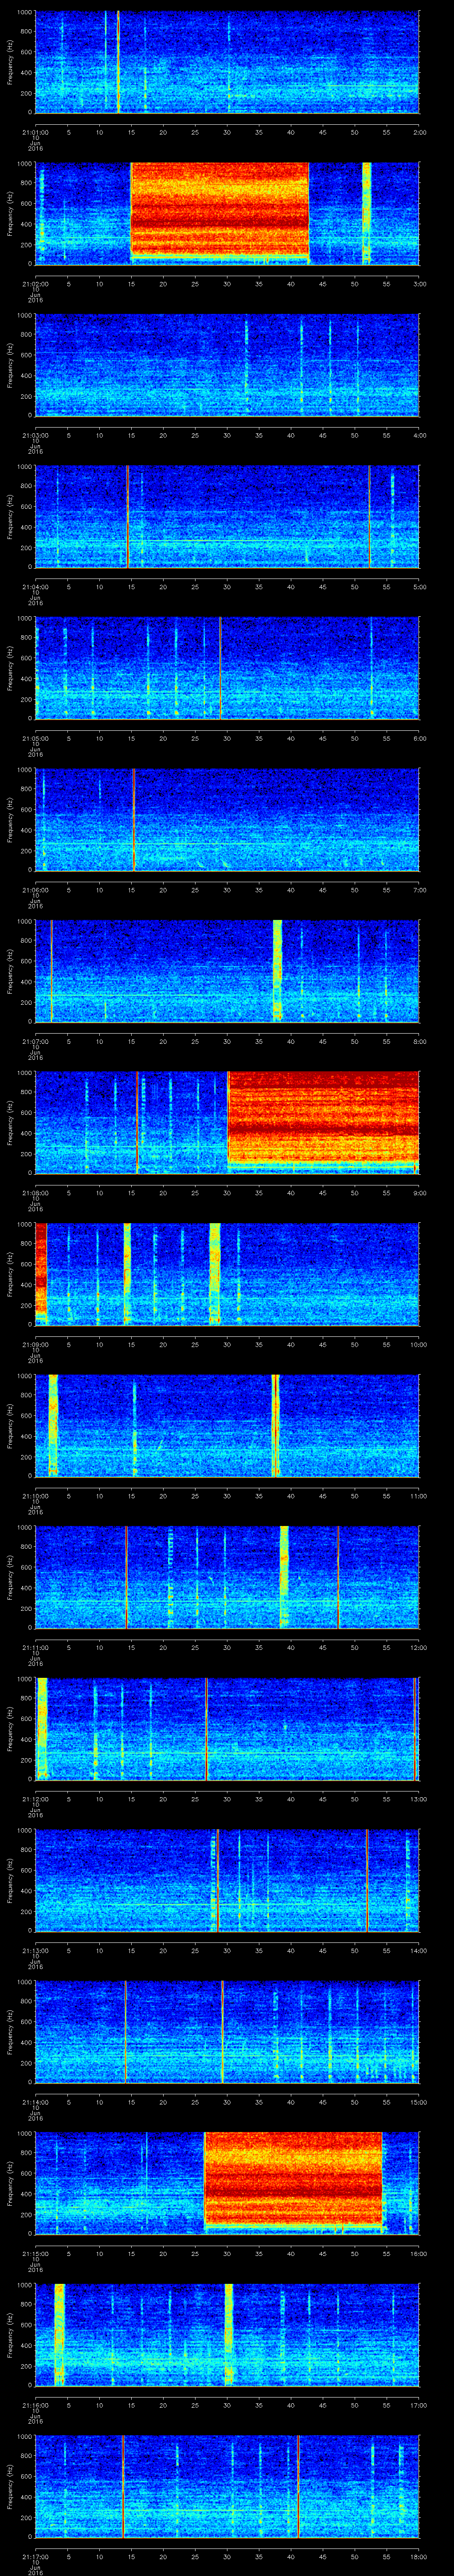Open the spectrogram panel starting at 21:07:00
Screen dimensions: 454x2576
227,970
